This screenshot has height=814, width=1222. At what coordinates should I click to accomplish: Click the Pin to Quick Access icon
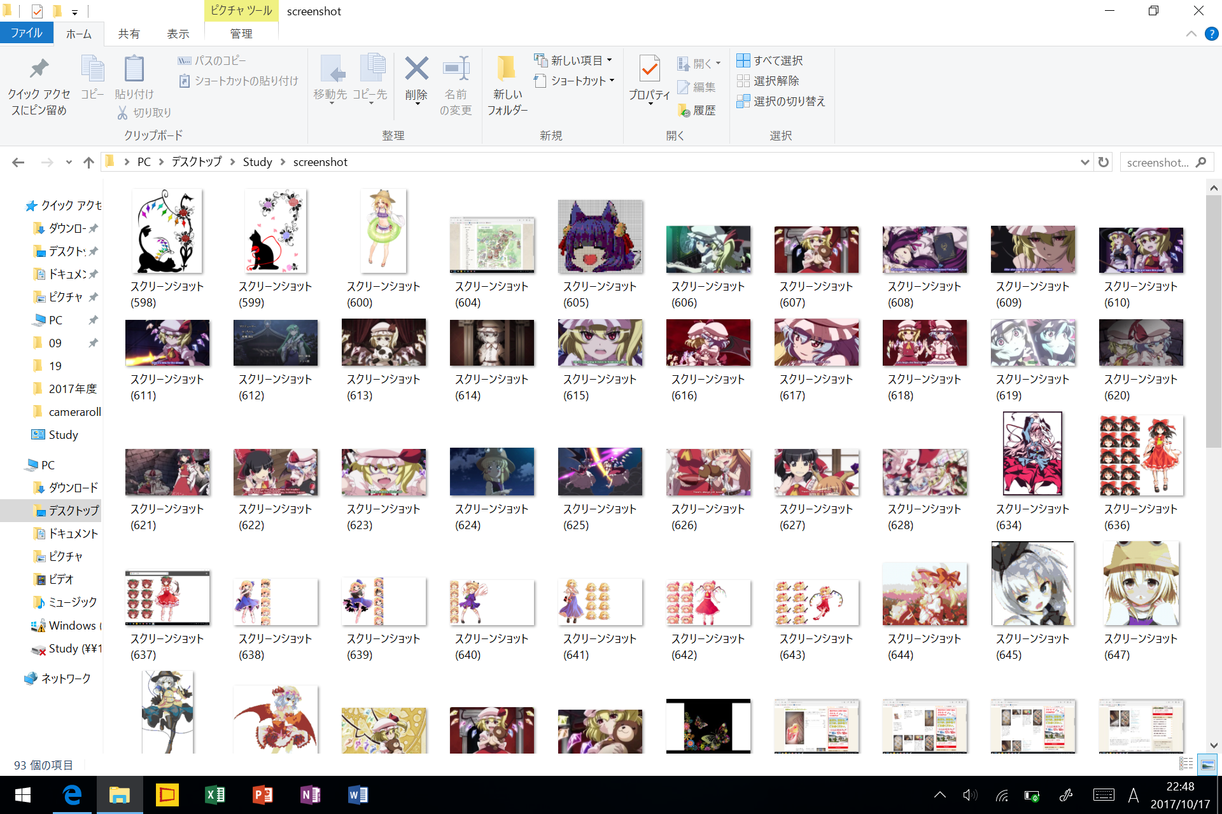point(39,69)
